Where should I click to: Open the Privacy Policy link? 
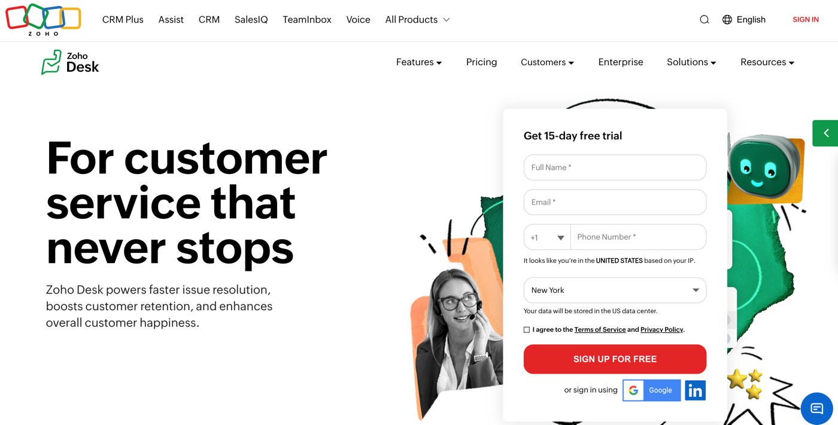pos(661,330)
